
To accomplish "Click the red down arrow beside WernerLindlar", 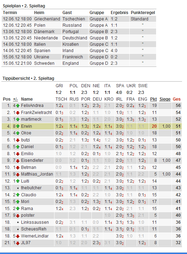I will click(18, 236).
